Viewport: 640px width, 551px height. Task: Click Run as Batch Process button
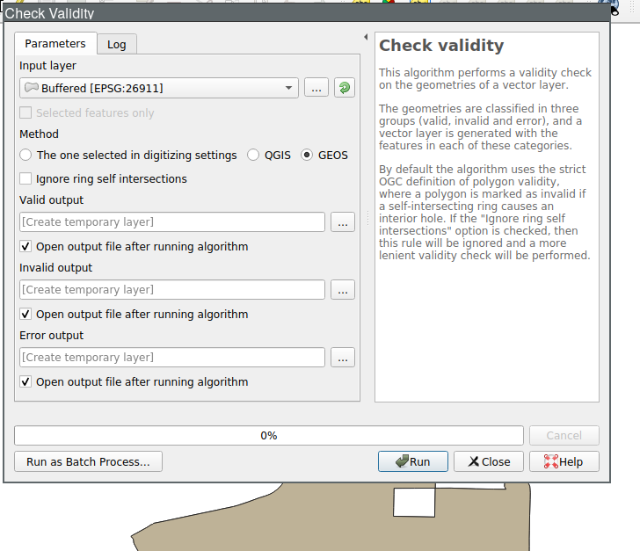pos(88,461)
